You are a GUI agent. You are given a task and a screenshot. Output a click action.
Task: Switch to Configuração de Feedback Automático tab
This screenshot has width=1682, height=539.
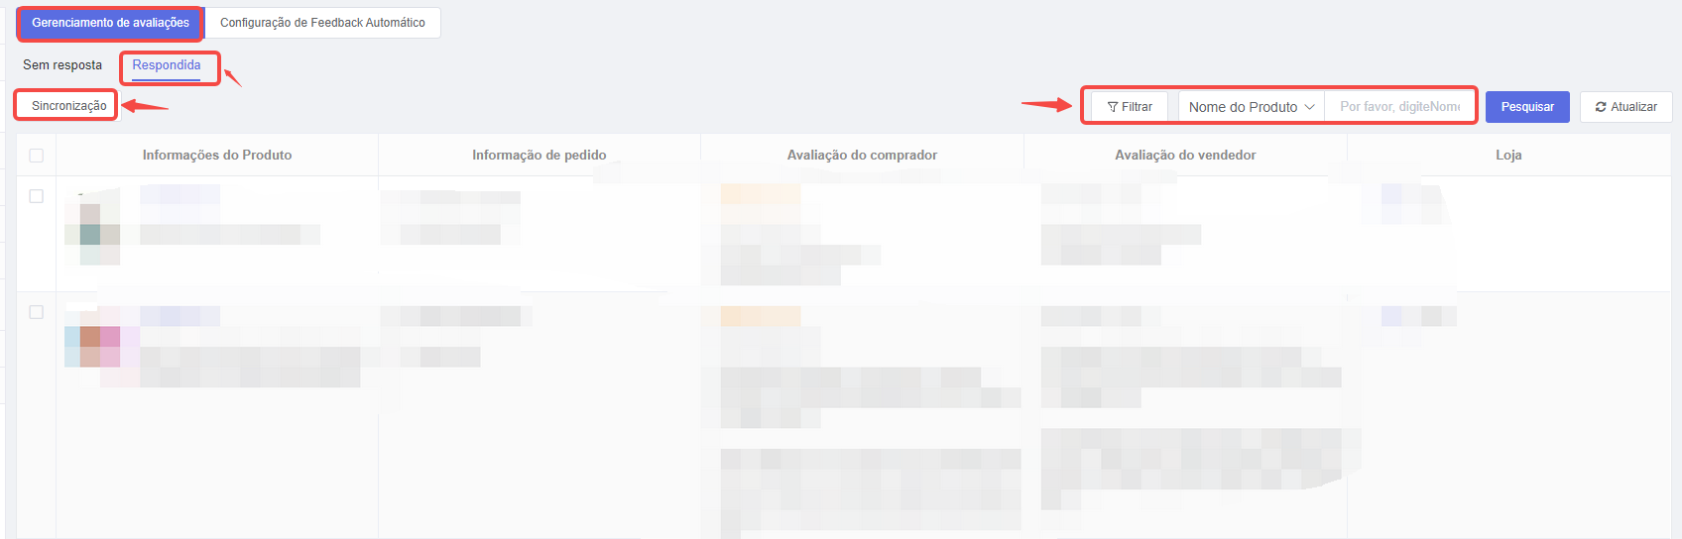pyautogui.click(x=322, y=23)
